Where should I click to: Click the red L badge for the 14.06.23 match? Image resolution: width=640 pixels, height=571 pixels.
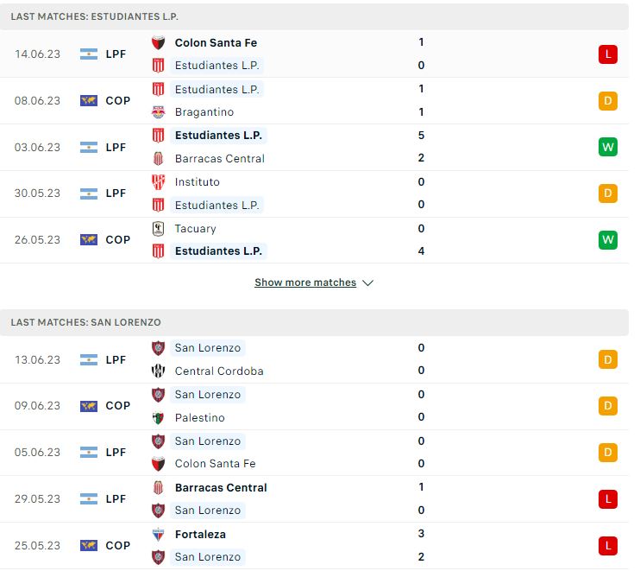(x=607, y=54)
